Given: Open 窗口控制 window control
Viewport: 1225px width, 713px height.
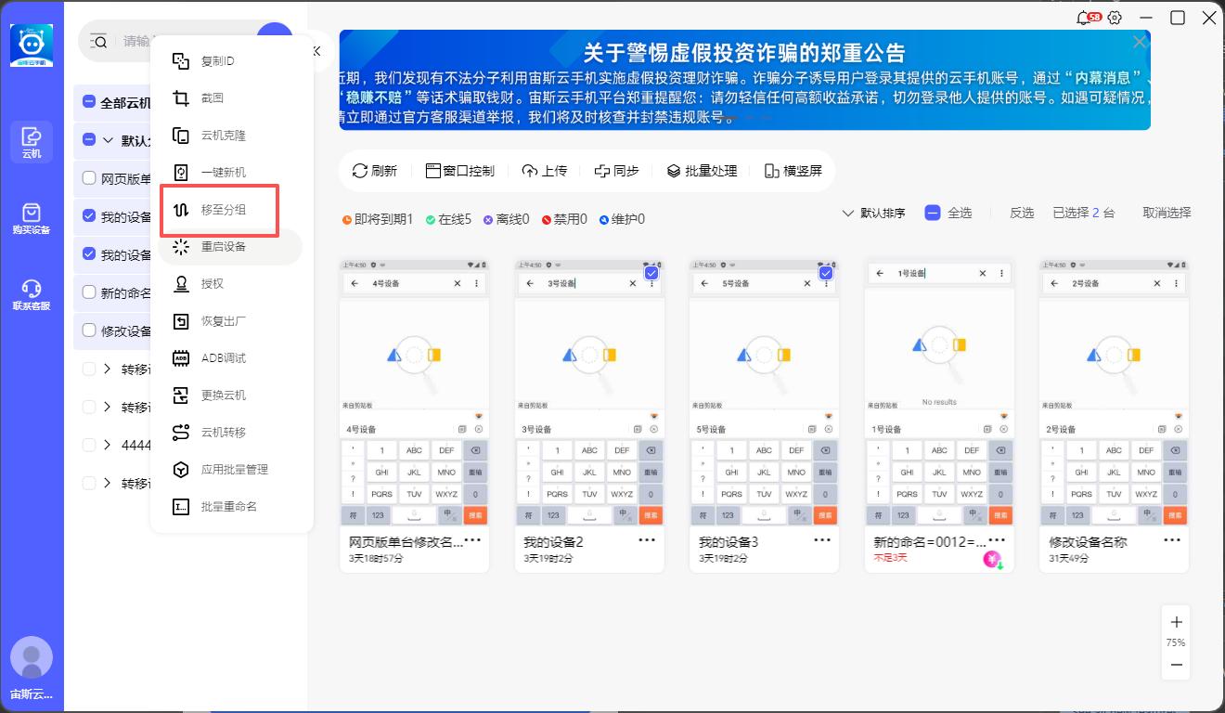Looking at the screenshot, I should pyautogui.click(x=460, y=171).
